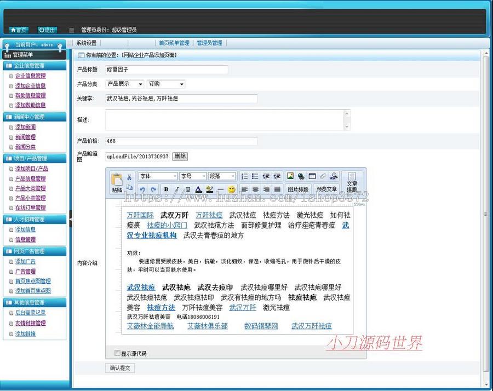This screenshot has width=493, height=391.
Task: Collapse the 人才招聘管理 sidebar section
Action: [35, 220]
